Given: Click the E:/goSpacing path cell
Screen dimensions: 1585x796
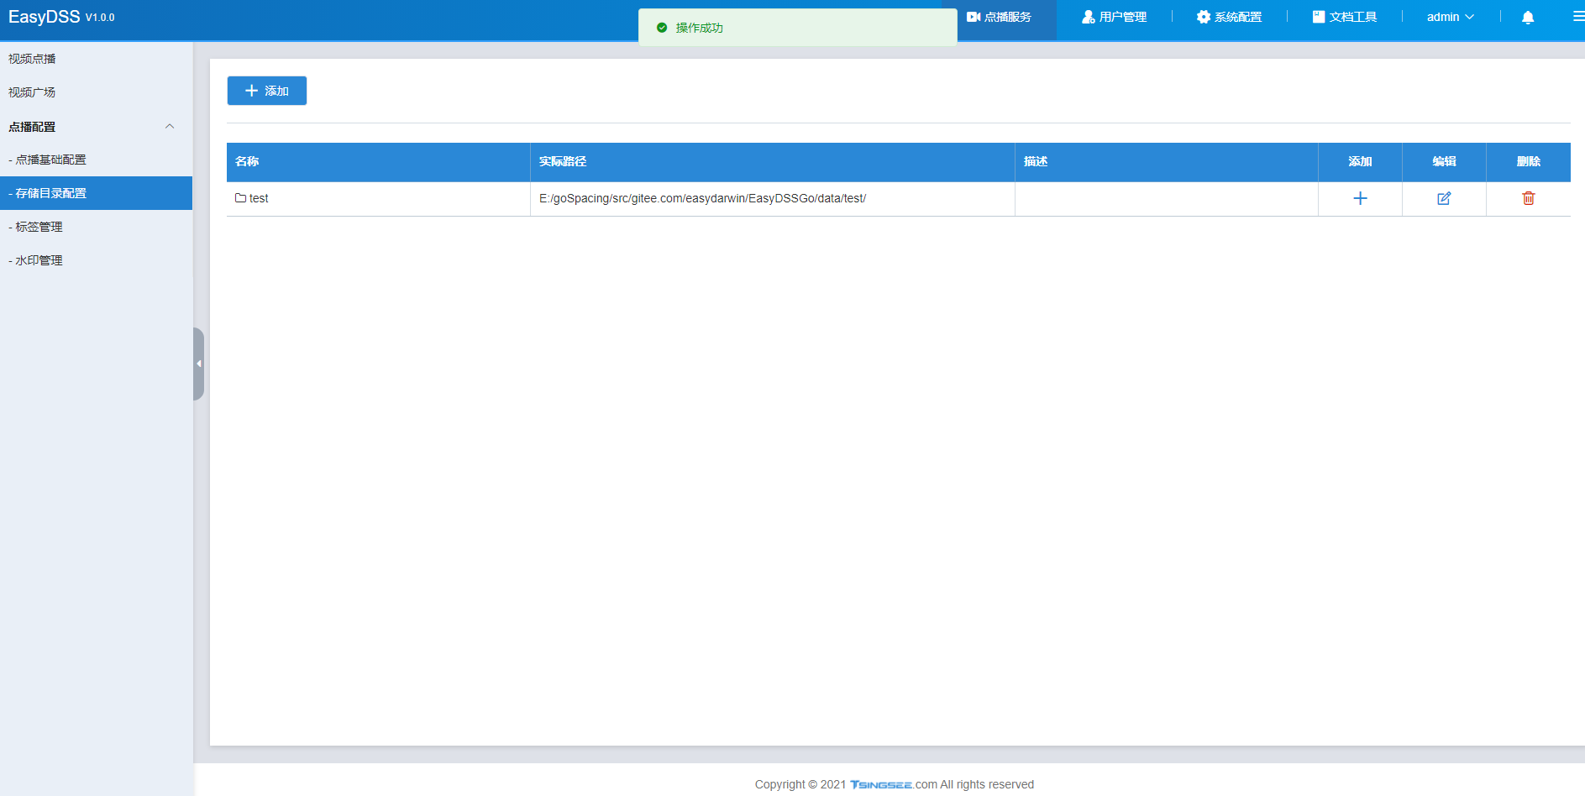Looking at the screenshot, I should click(773, 198).
